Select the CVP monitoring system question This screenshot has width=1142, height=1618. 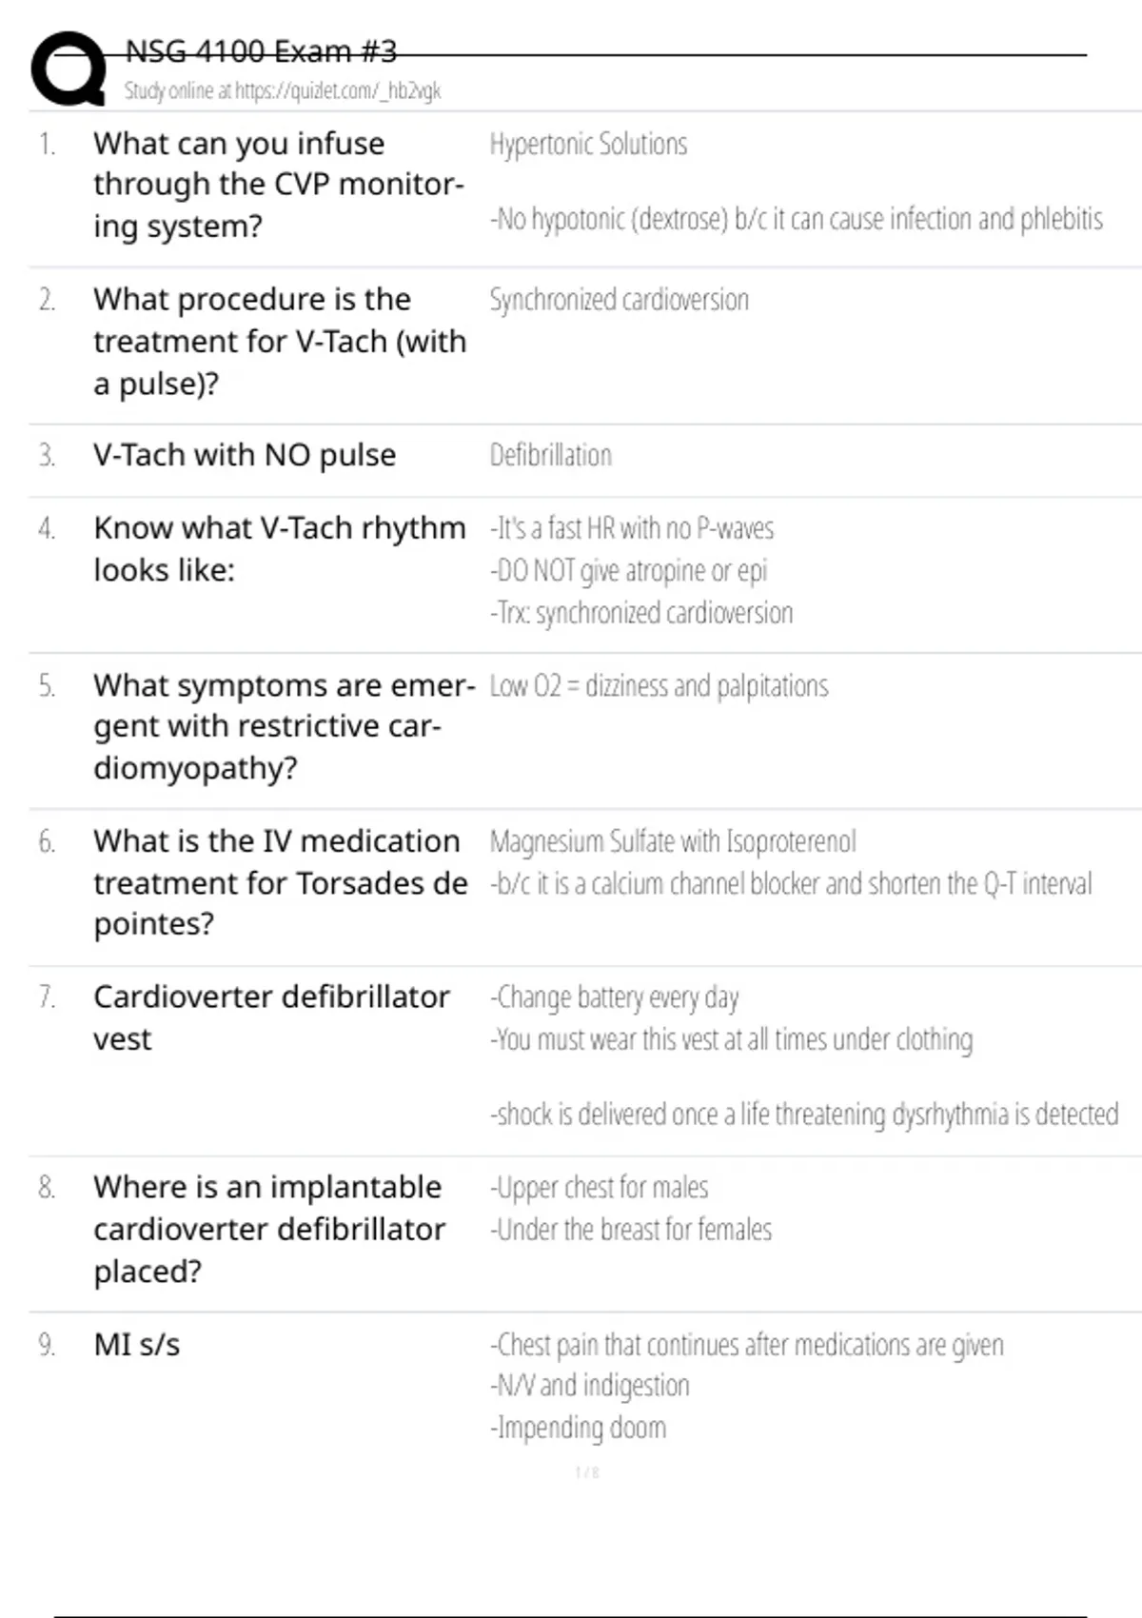coord(278,185)
